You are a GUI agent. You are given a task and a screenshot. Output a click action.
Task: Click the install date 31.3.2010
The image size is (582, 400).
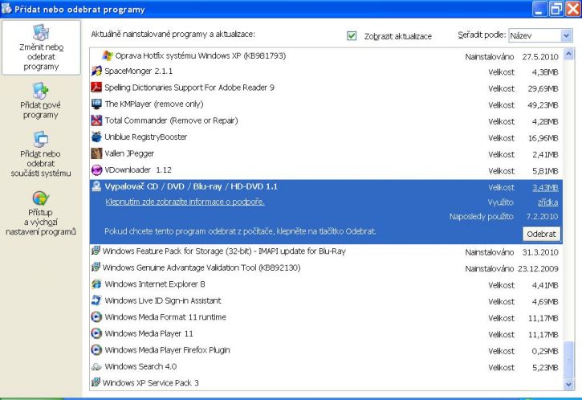540,252
